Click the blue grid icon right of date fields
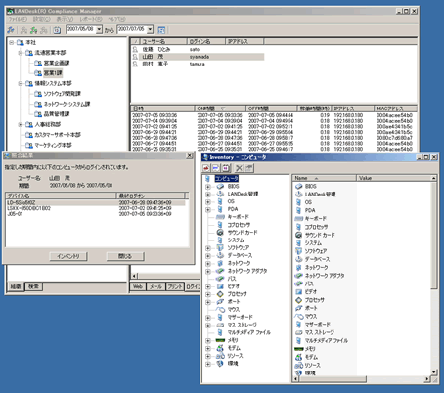This screenshot has height=393, width=444. (161, 30)
